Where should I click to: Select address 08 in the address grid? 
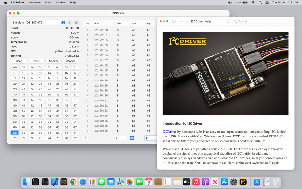[15, 67]
